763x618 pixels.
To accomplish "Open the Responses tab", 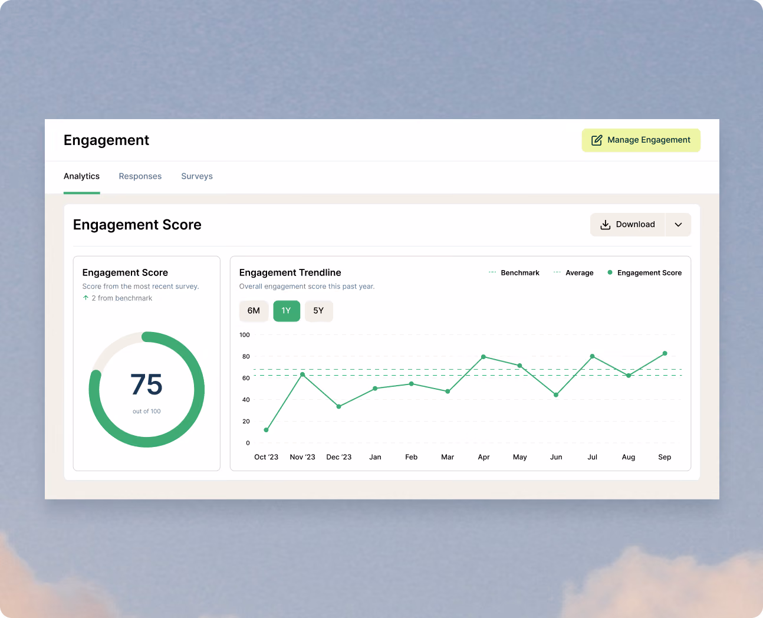I will tap(140, 176).
